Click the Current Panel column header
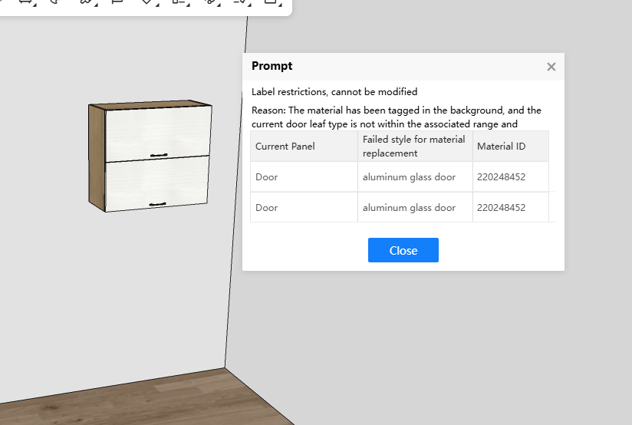This screenshot has height=425, width=632. pyautogui.click(x=285, y=147)
